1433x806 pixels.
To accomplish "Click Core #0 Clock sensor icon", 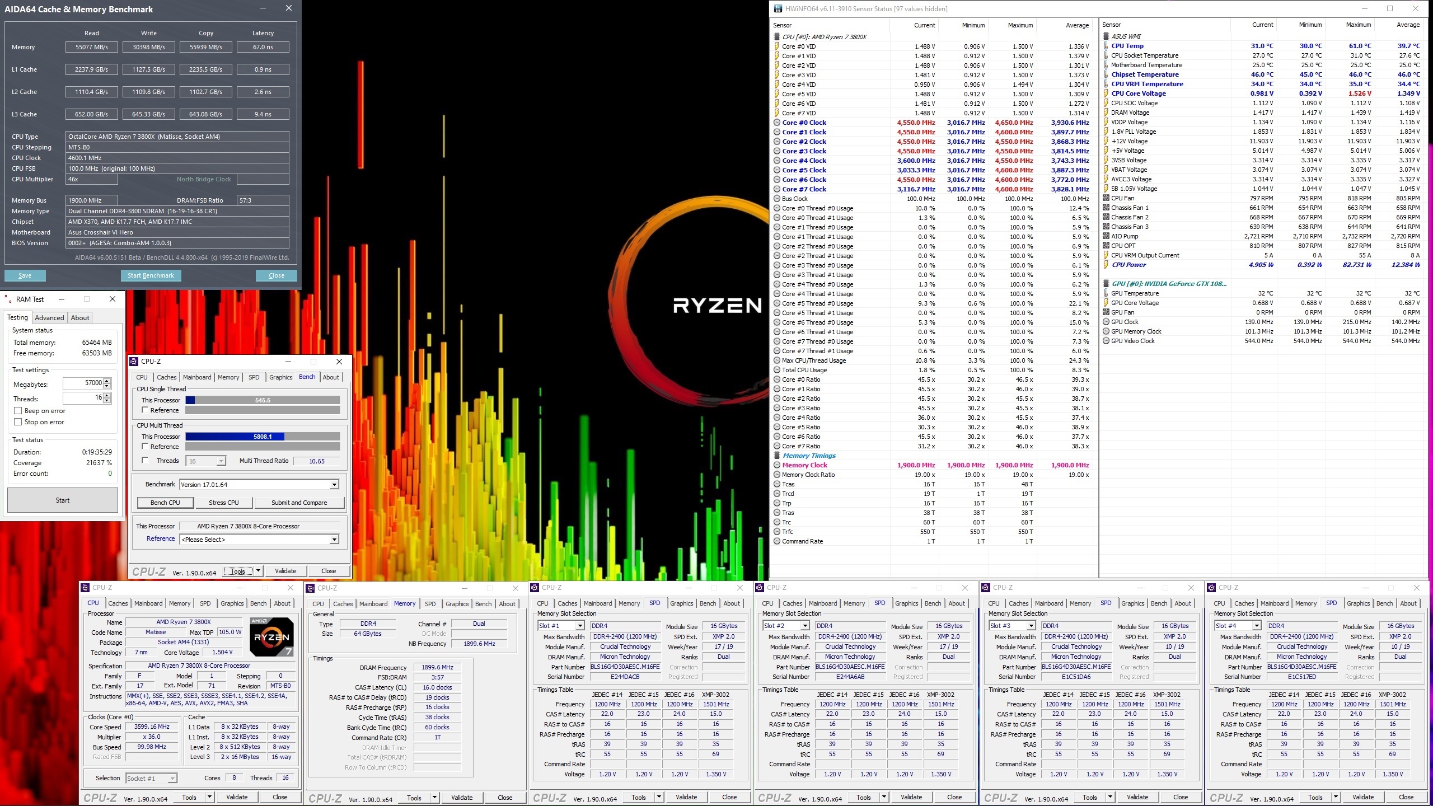I will [x=777, y=123].
